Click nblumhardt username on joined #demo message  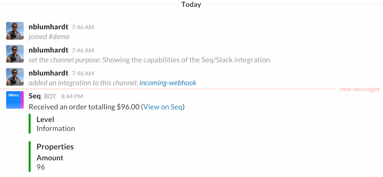click(48, 27)
